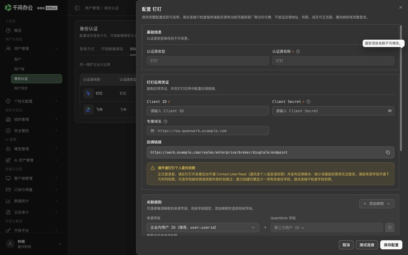Click the 日志审计 icon

click(x=8, y=212)
